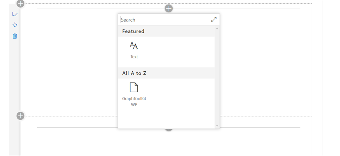Click the scrollbar down arrow in picker
The height and width of the screenshot is (156, 340).
pos(217,126)
